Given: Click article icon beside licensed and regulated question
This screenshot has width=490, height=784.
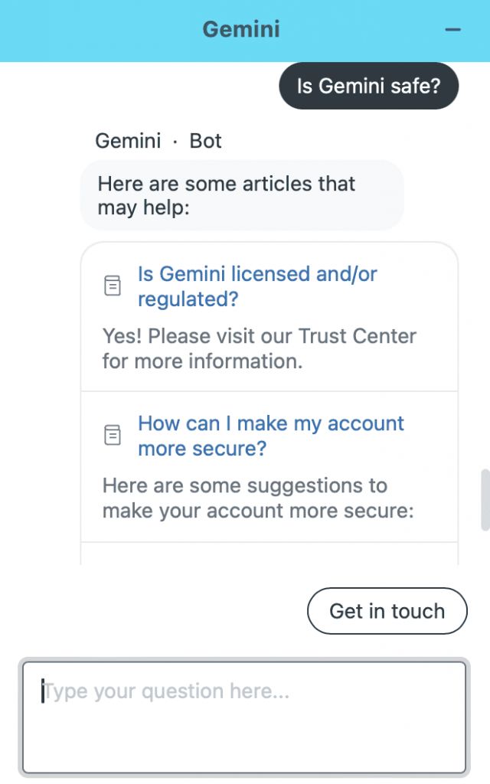Looking at the screenshot, I should click(113, 286).
